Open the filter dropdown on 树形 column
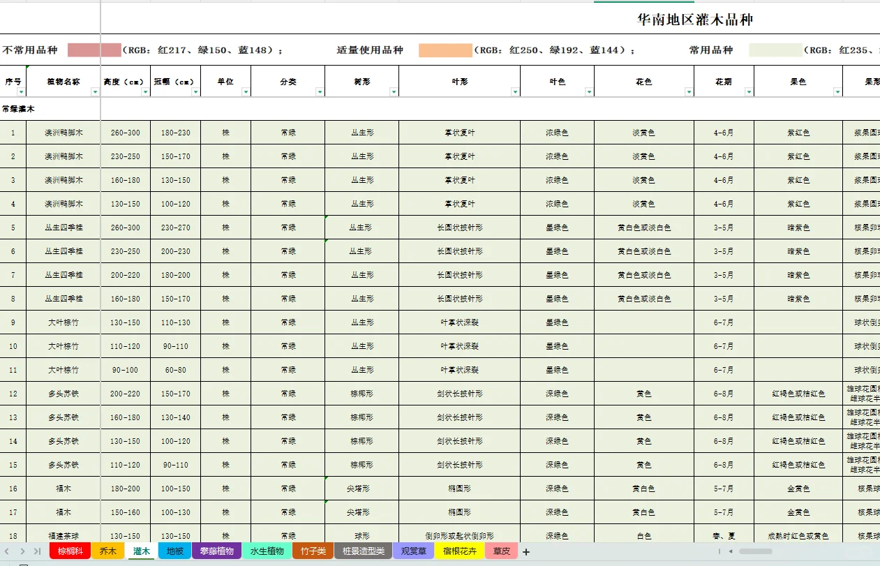 point(394,91)
